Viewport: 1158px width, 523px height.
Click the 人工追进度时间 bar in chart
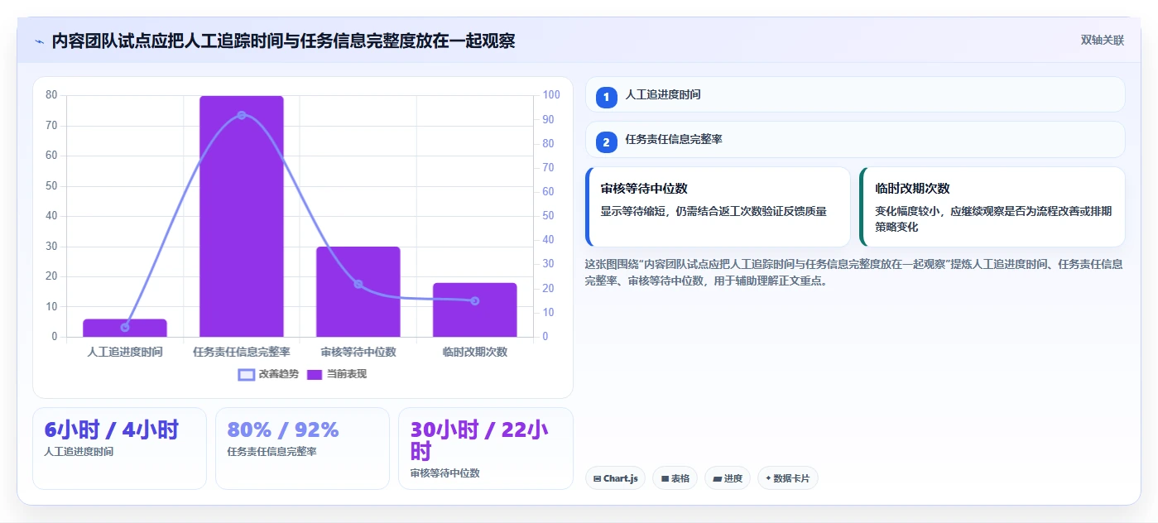point(125,328)
